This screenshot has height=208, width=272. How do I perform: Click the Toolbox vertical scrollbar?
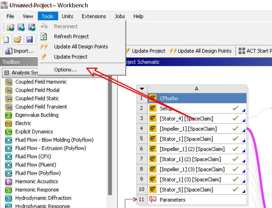click(x=110, y=138)
